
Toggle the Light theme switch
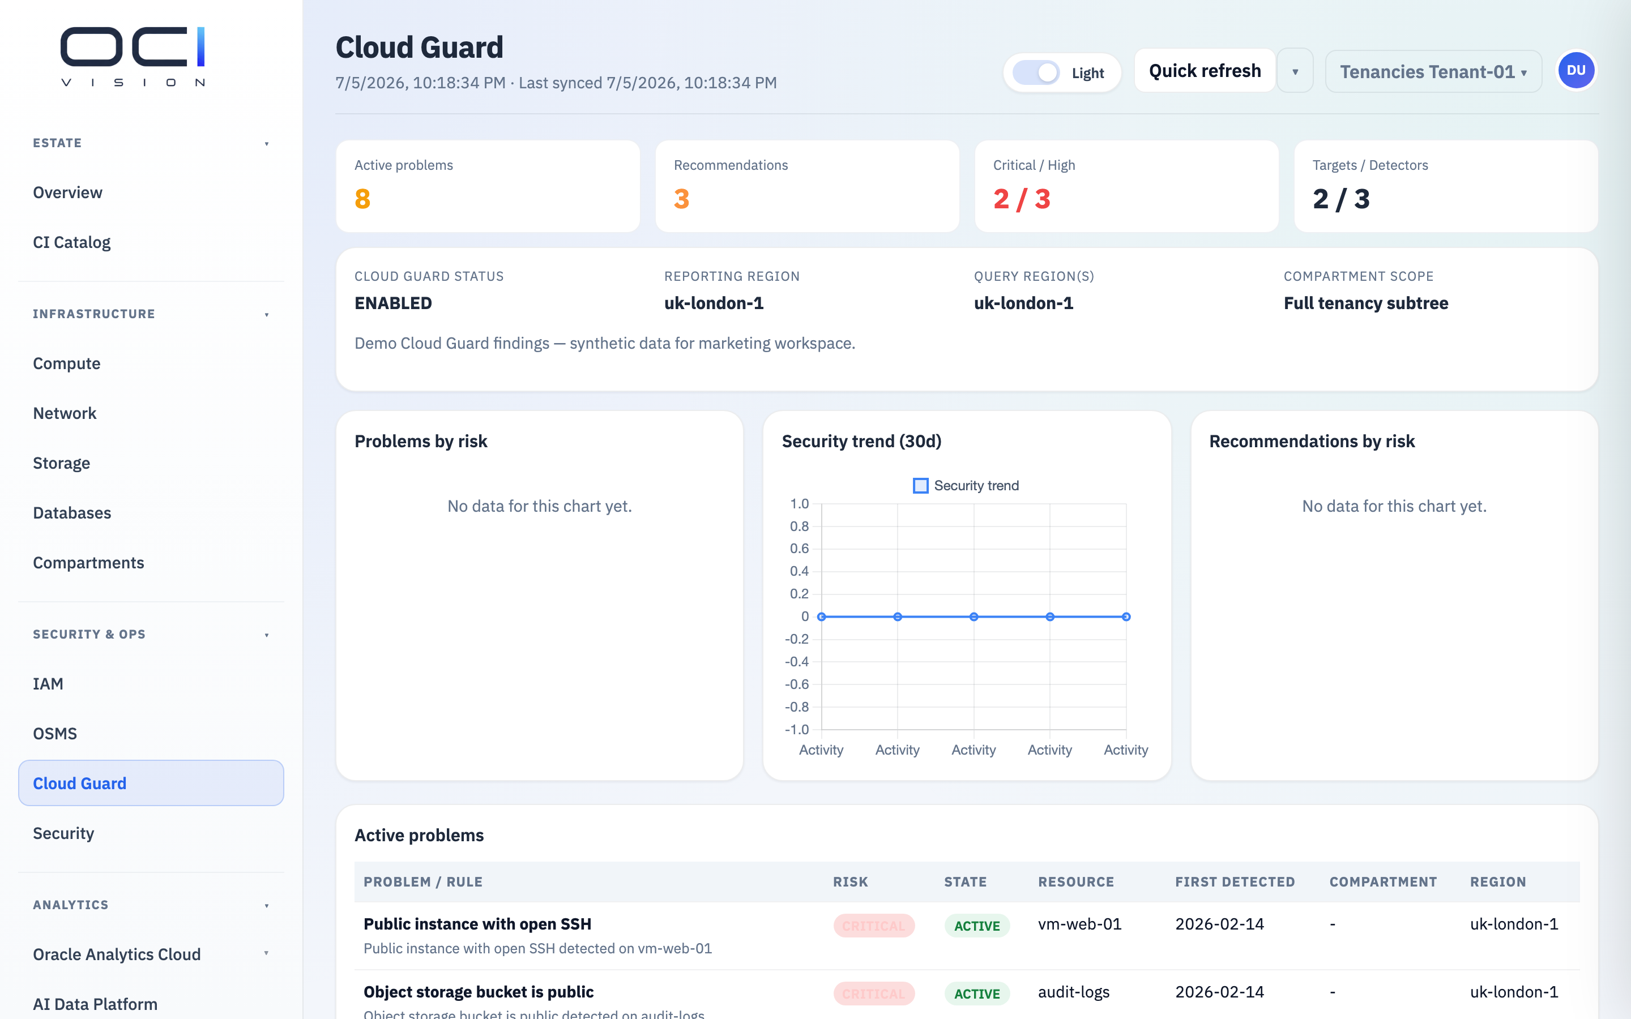1036,72
